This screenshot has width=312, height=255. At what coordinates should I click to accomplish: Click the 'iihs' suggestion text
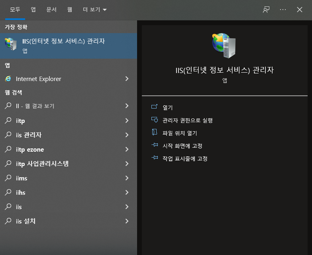(x=20, y=192)
